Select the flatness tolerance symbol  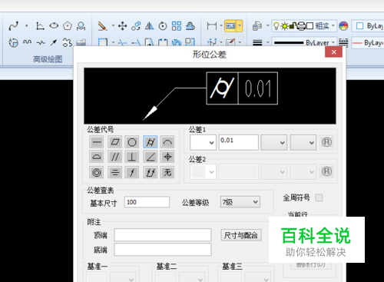(115, 142)
